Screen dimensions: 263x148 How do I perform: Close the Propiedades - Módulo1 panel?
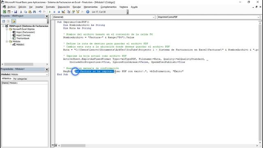pos(47,69)
